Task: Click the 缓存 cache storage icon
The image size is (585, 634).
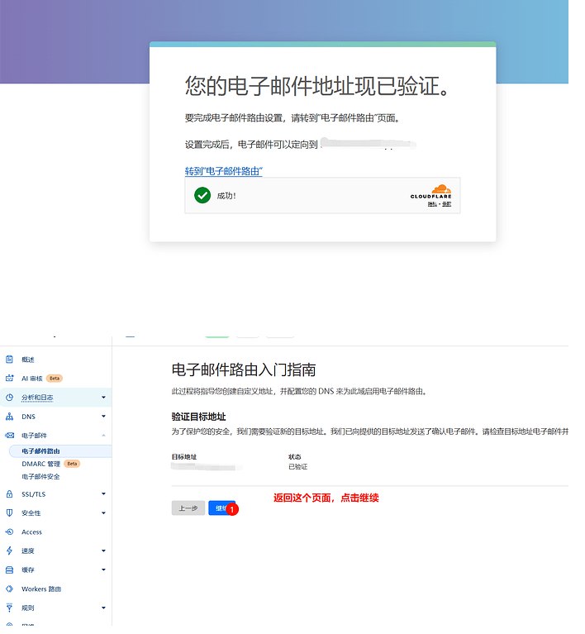Action: [9, 570]
